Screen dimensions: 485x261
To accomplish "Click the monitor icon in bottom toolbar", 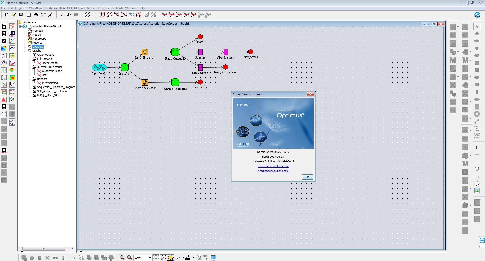I will tap(213, 257).
